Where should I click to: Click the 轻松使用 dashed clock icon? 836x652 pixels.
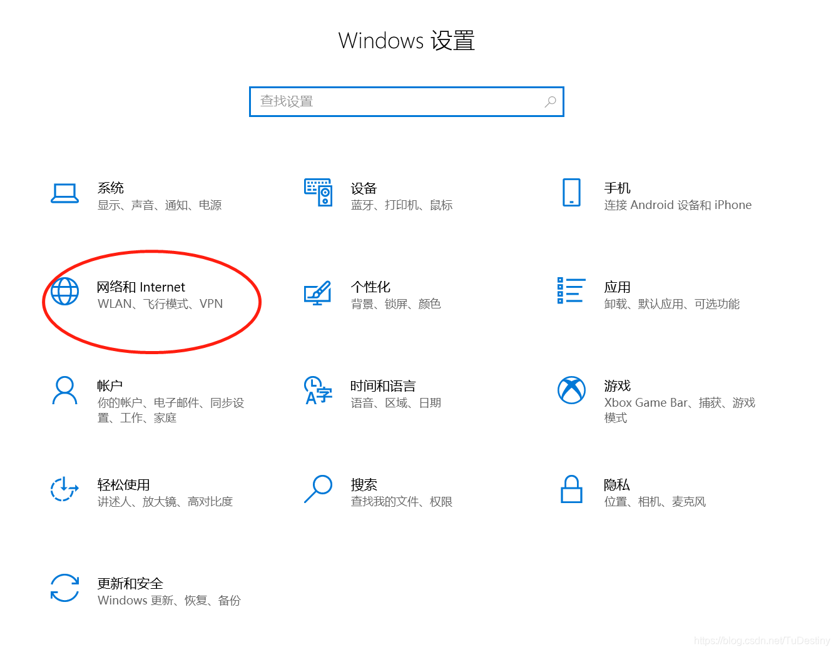point(64,489)
